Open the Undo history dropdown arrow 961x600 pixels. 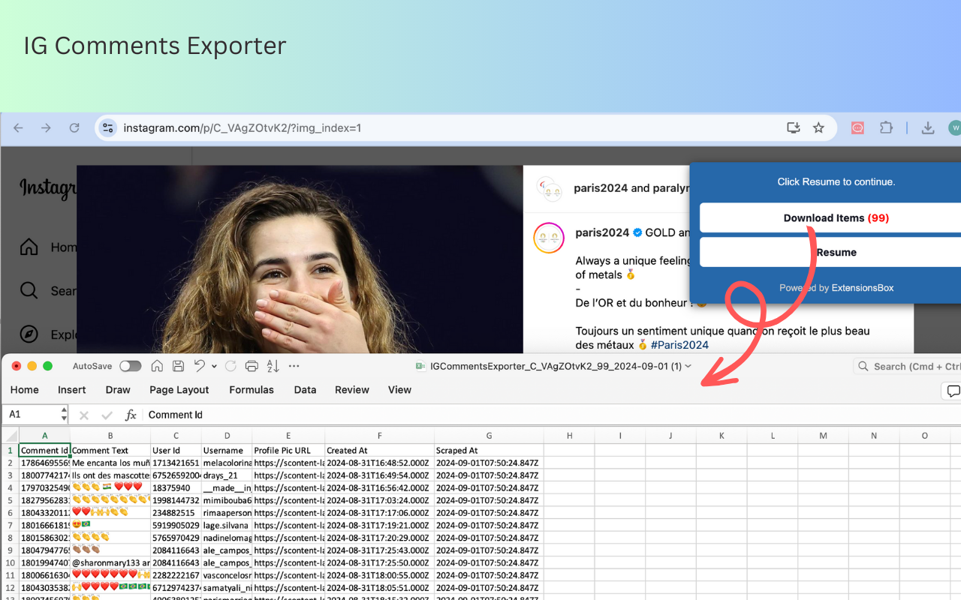[214, 367]
